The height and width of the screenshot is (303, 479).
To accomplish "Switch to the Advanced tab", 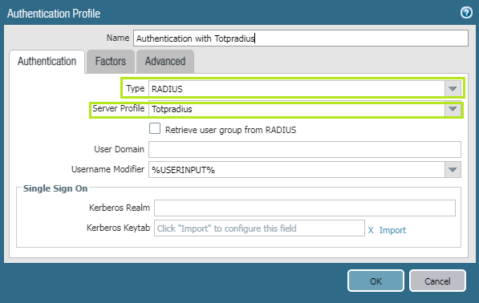I will point(165,62).
